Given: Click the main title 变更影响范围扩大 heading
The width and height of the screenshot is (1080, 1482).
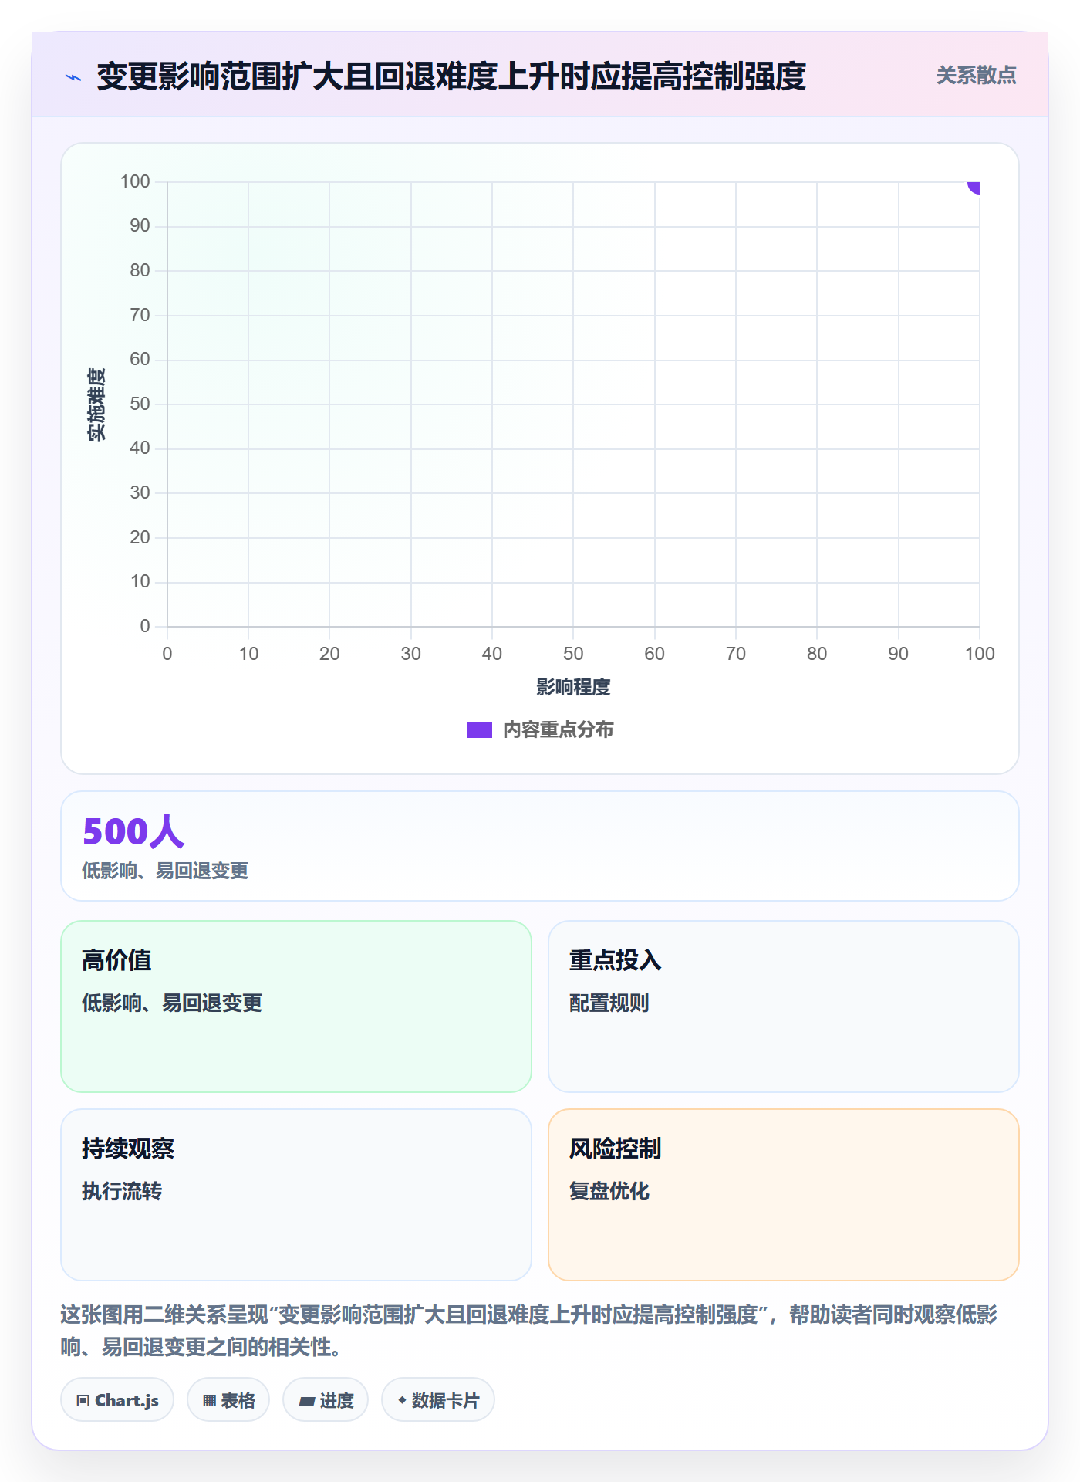Looking at the screenshot, I should pos(451,76).
